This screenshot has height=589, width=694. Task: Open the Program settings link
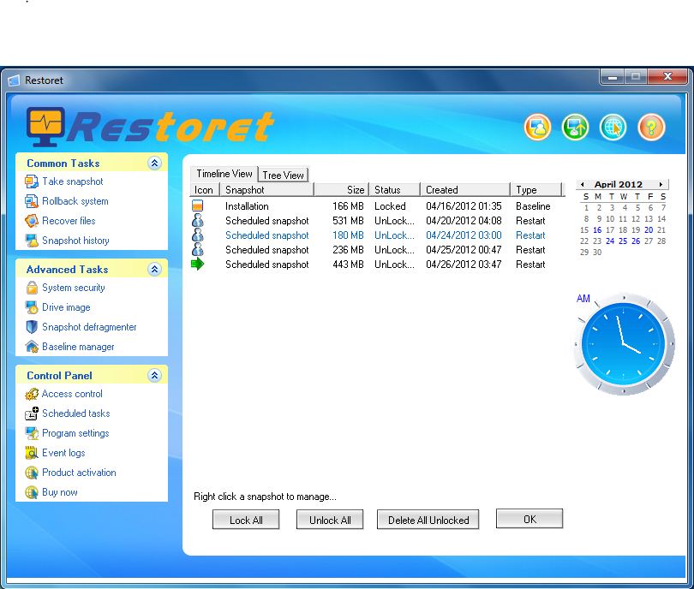click(75, 433)
